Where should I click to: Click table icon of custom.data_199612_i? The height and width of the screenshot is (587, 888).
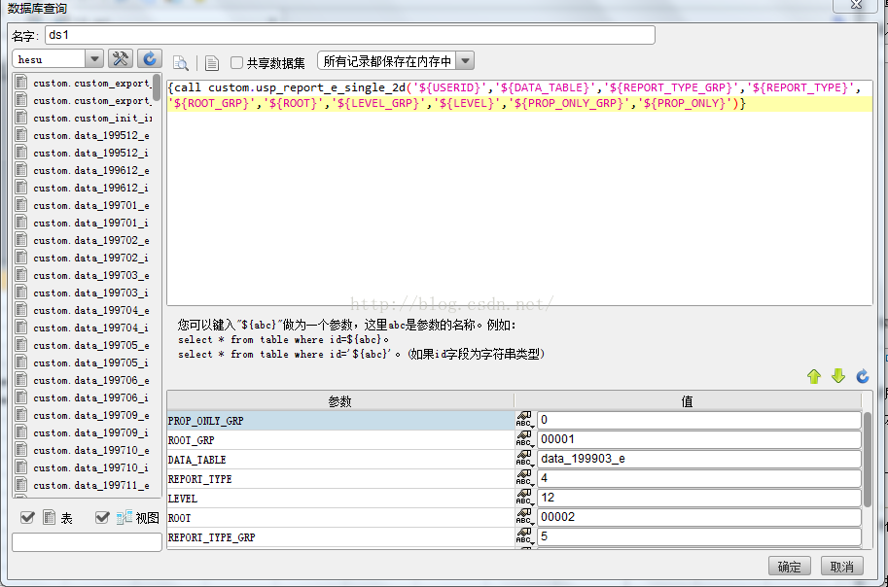point(21,188)
